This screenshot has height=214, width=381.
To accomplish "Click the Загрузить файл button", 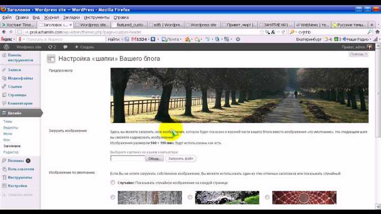I will [180, 159].
